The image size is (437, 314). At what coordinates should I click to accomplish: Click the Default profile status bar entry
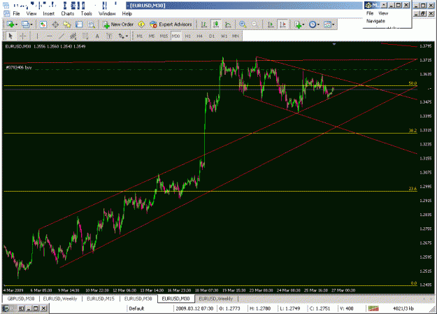pos(136,308)
